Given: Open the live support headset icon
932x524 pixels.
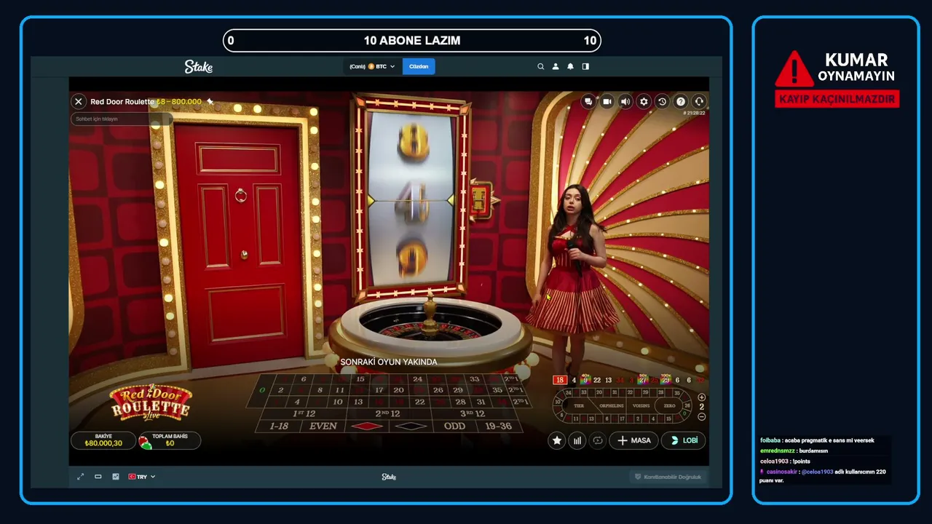Looking at the screenshot, I should click(x=699, y=102).
